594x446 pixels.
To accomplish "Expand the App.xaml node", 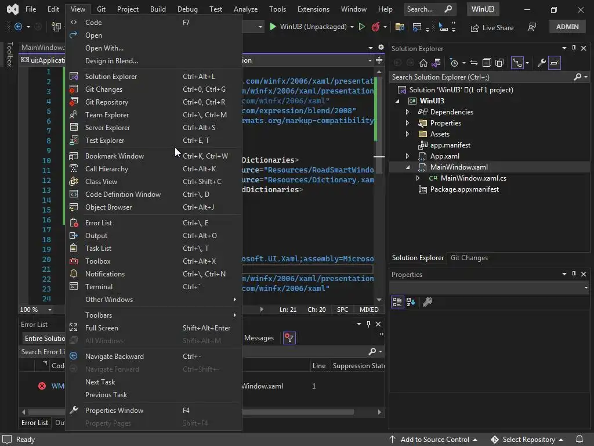I will pos(407,156).
